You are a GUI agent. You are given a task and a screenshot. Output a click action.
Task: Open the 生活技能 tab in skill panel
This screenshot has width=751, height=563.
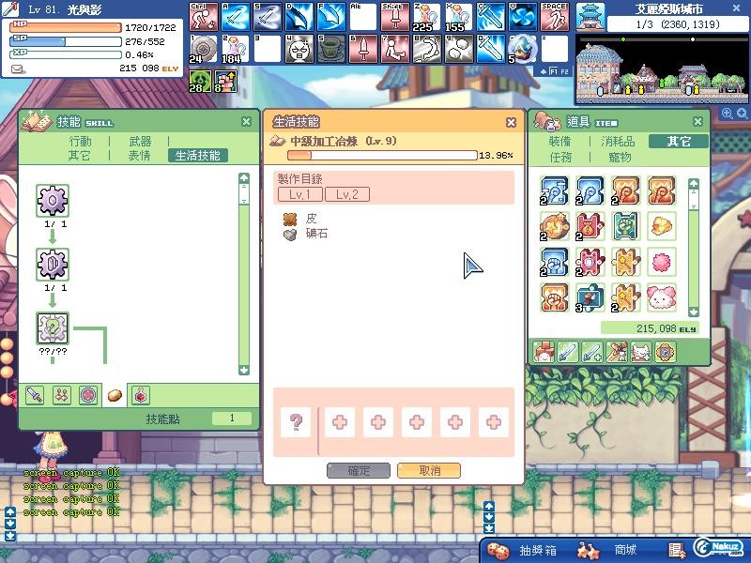tap(198, 156)
